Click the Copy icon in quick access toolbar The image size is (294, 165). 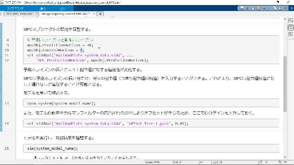(253, 8)
